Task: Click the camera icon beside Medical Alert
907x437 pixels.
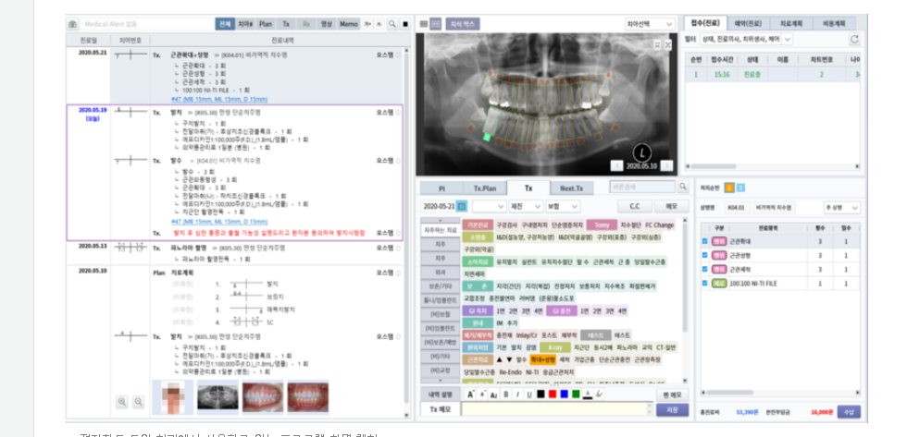Action: point(73,24)
